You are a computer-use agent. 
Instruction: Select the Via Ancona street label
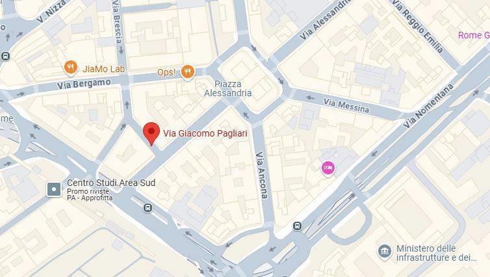(261, 175)
